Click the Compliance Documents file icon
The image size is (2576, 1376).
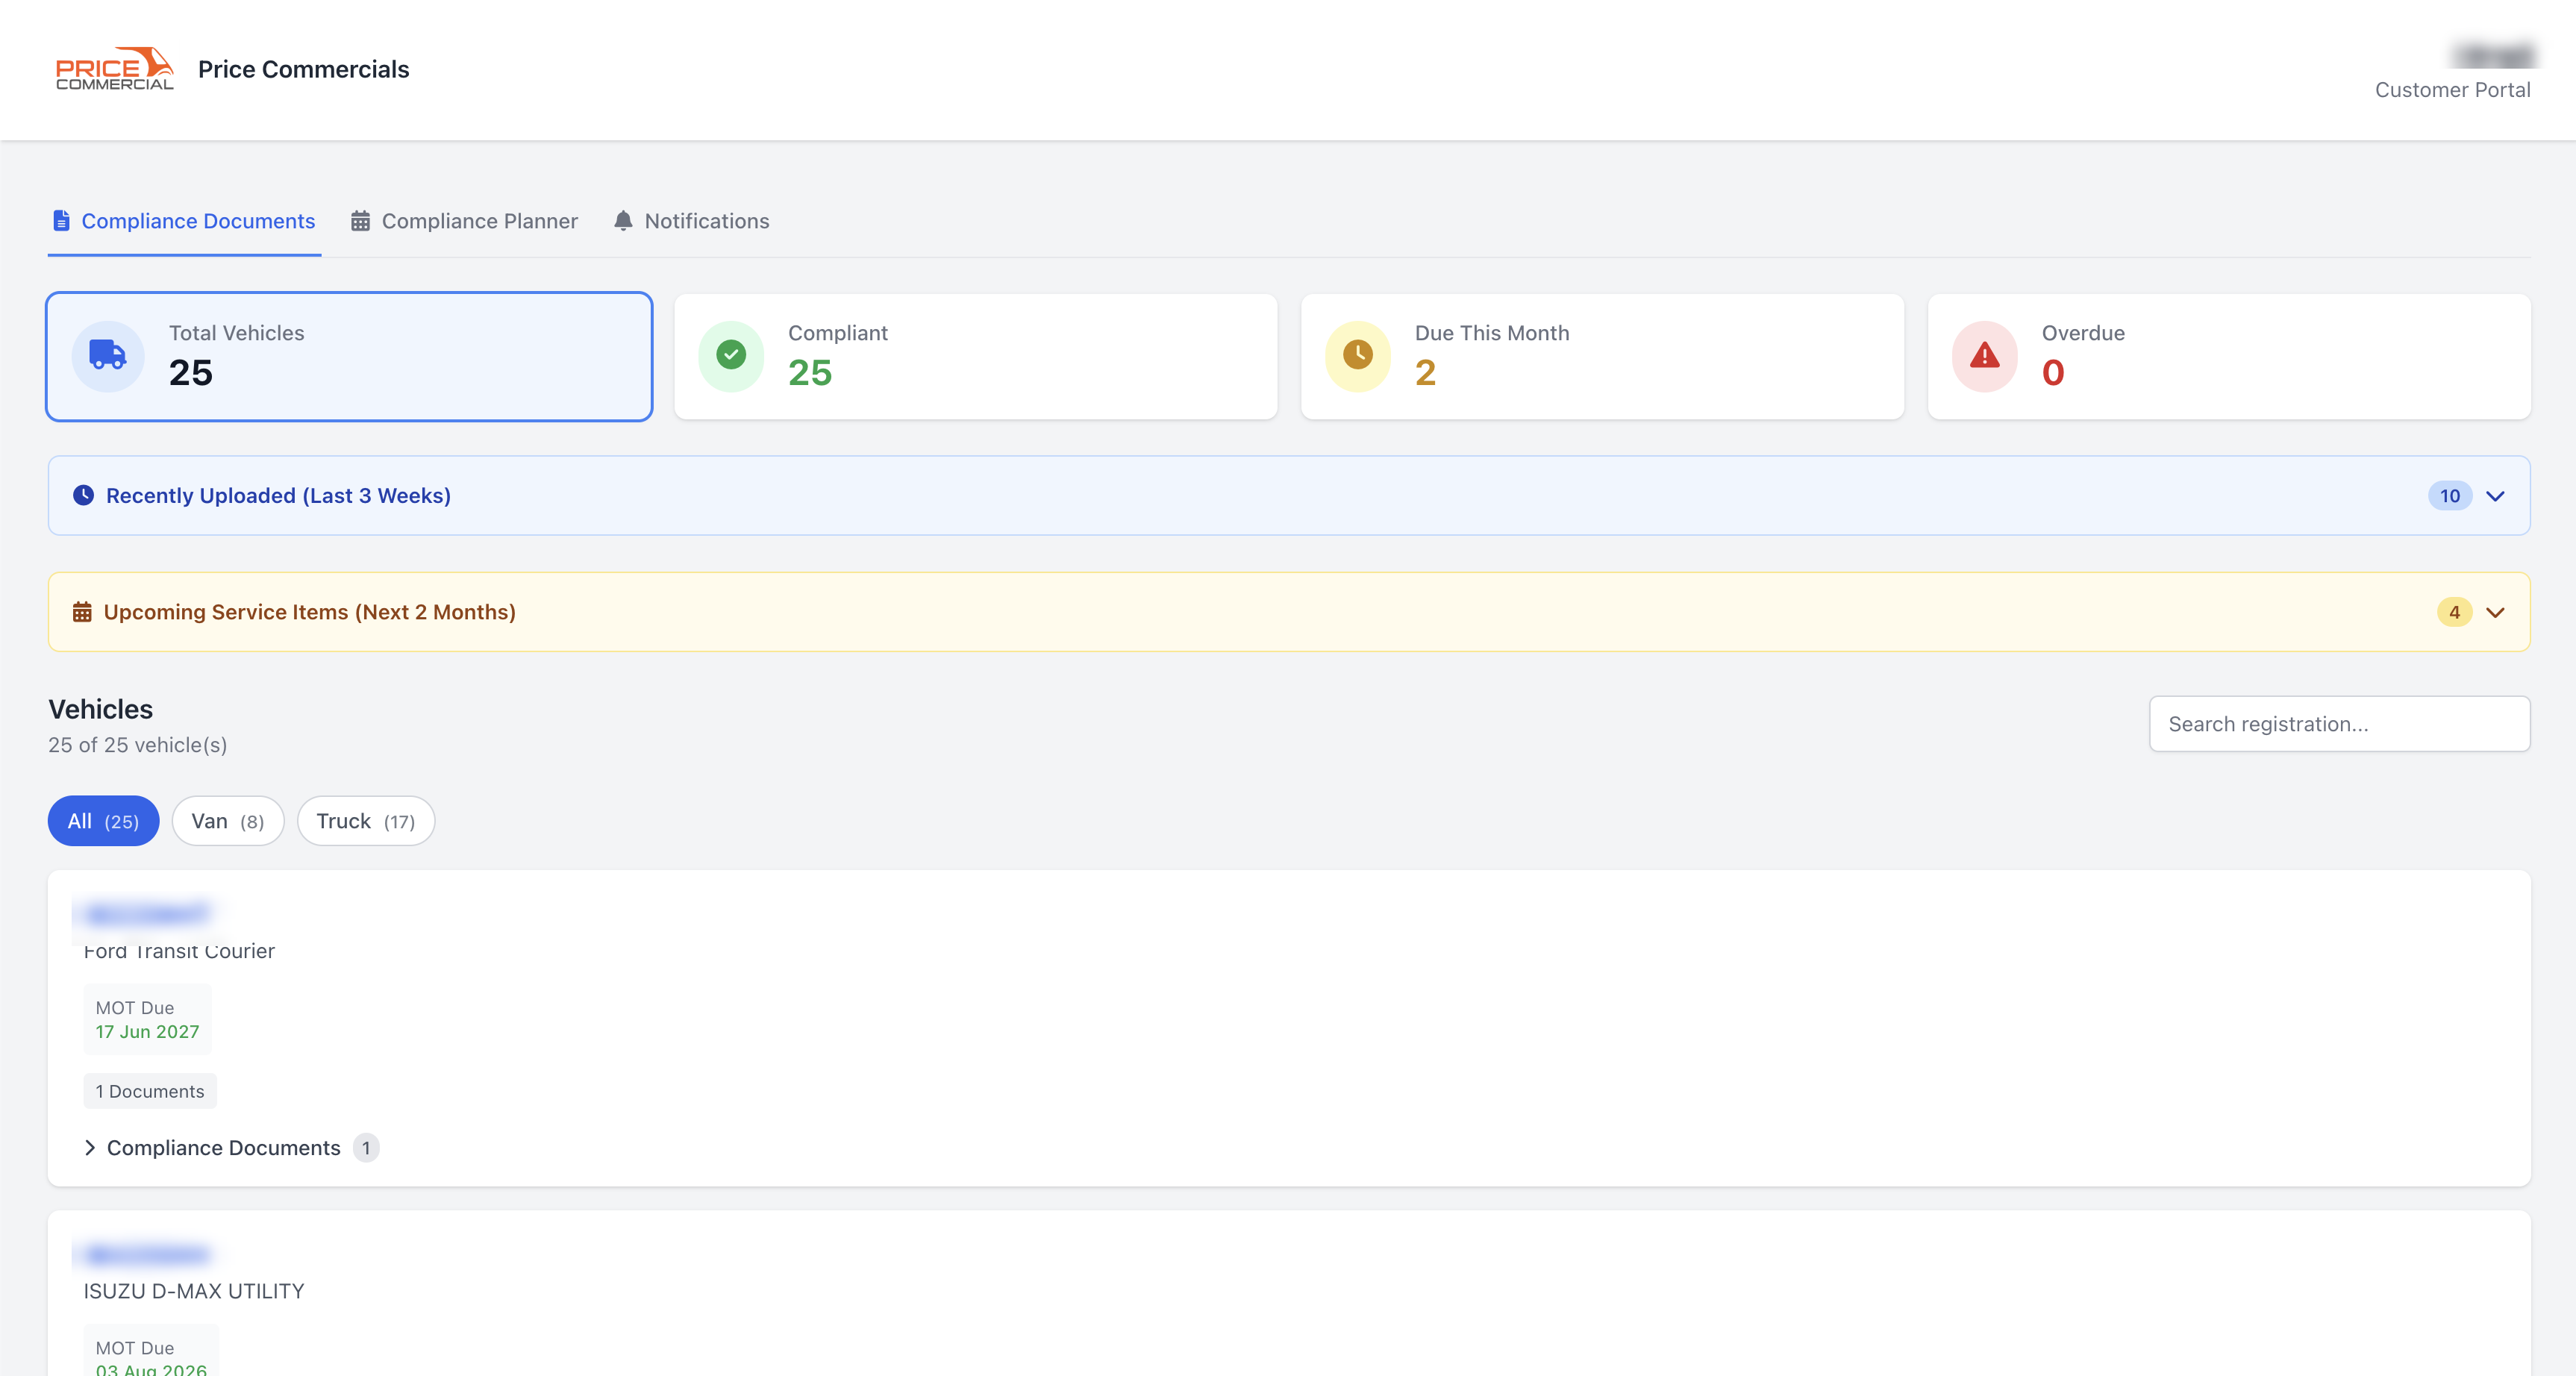62,221
